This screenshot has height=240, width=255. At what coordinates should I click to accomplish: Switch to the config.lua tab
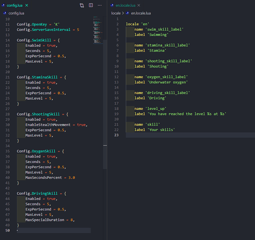[14, 5]
